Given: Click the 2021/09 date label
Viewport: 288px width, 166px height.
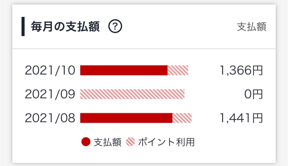Looking at the screenshot, I should coord(50,94).
